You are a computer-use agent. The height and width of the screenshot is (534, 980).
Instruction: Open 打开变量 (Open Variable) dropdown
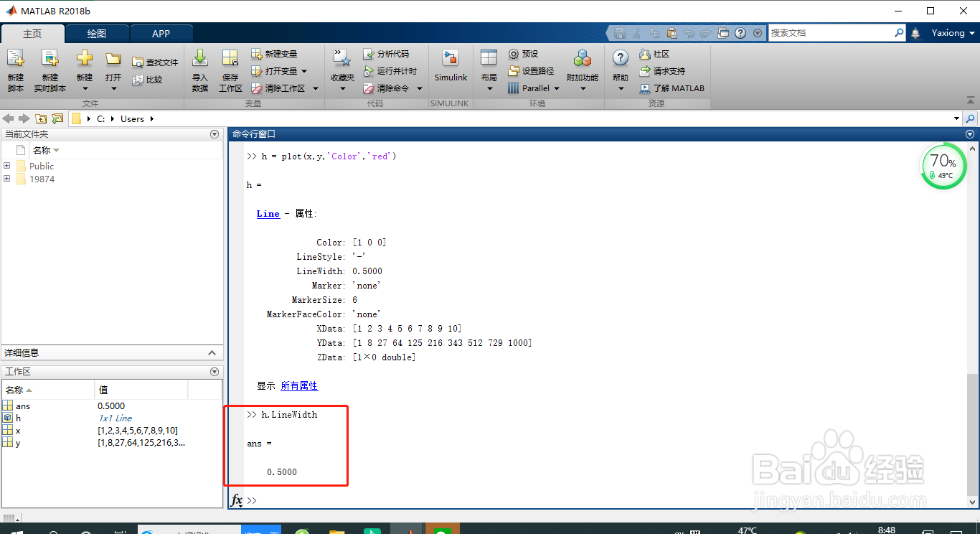tap(279, 71)
